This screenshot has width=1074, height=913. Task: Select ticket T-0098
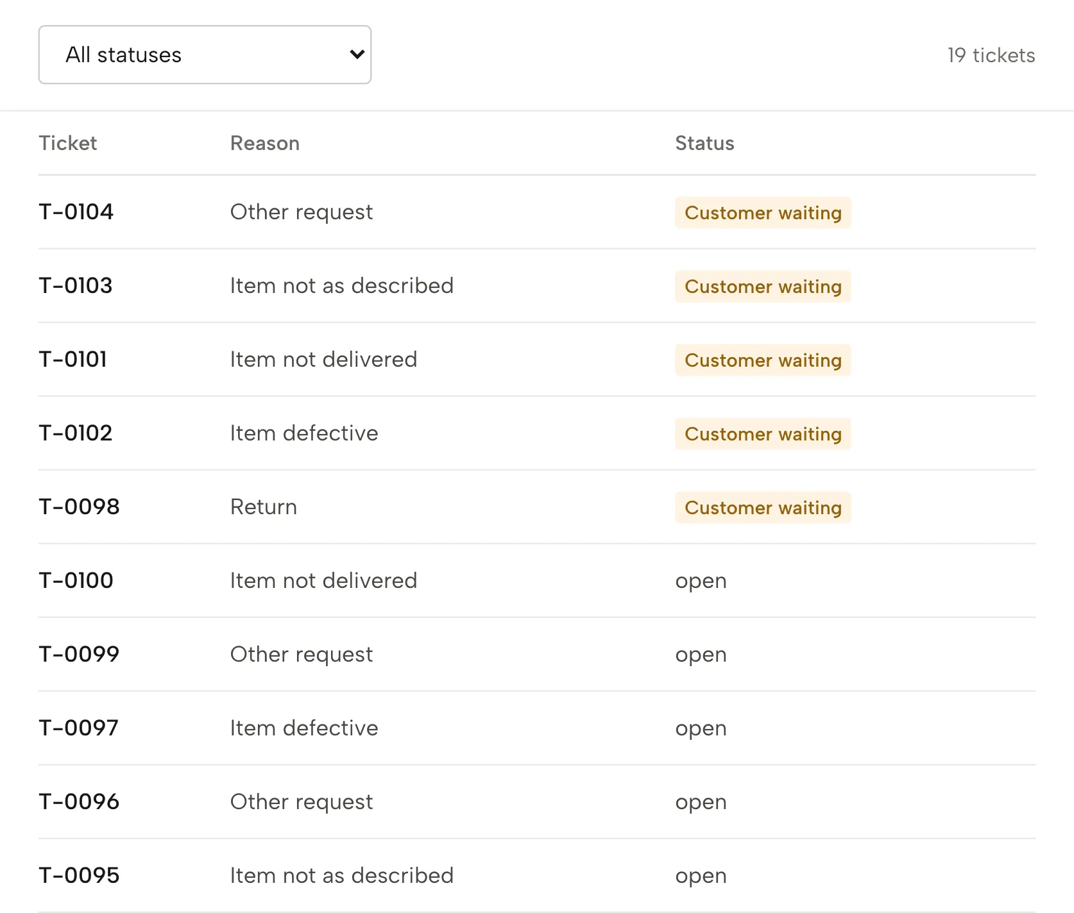point(79,507)
